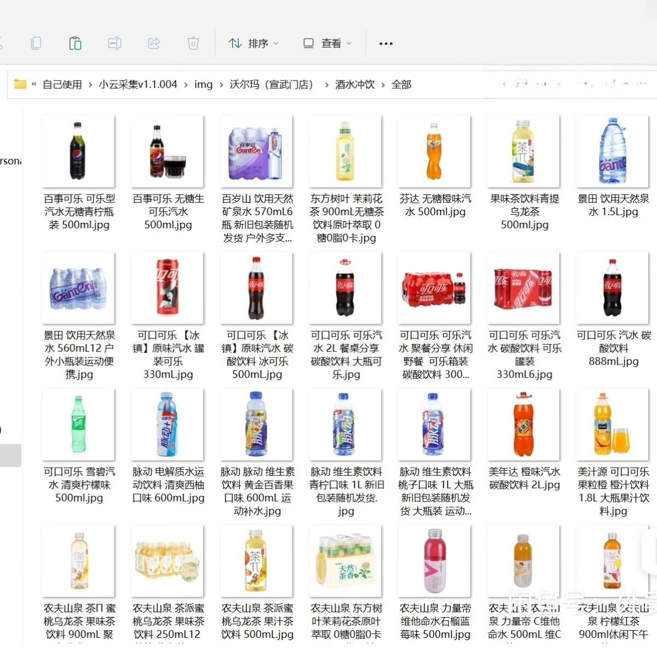Select the 农夫山泉 茶派 250mL12 thumbnail
This screenshot has width=657, height=657.
click(x=167, y=561)
